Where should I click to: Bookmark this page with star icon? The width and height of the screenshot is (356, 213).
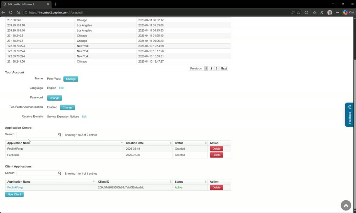(x=299, y=13)
